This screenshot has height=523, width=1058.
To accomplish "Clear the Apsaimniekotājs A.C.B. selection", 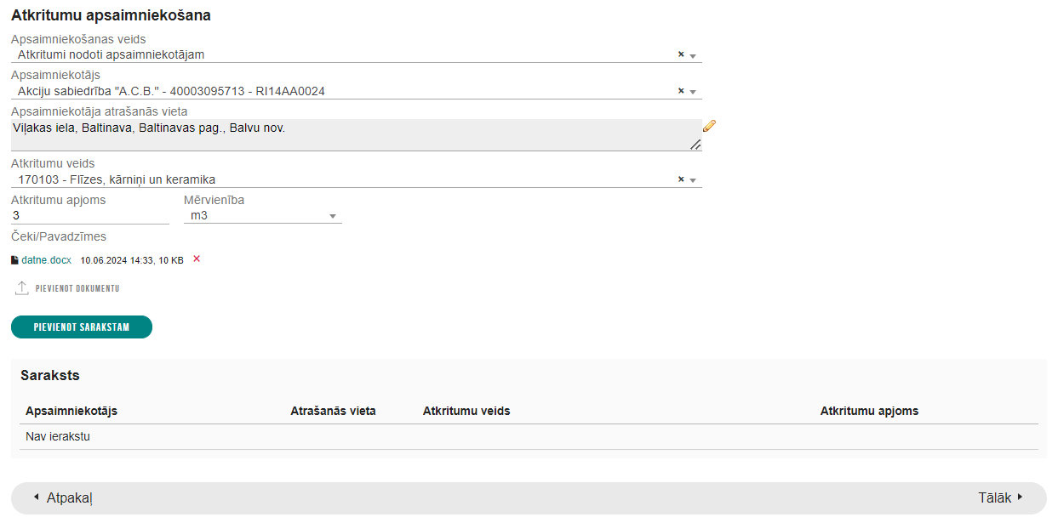I will 681,91.
